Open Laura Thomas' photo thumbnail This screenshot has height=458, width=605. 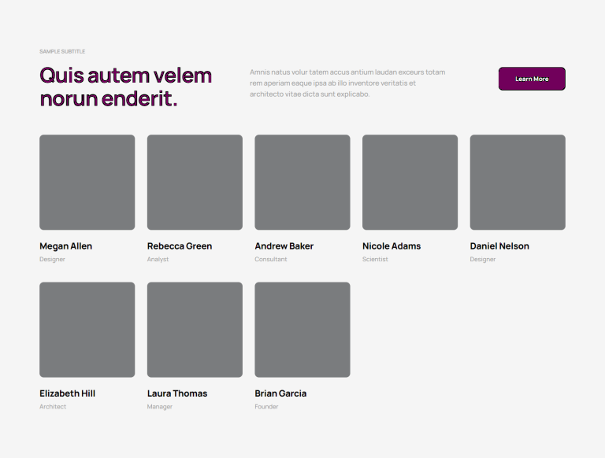195,330
